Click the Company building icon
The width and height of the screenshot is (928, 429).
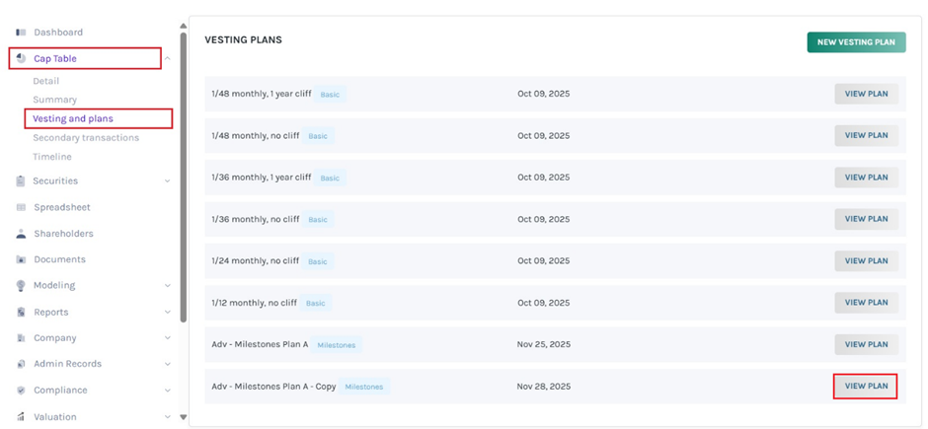[x=21, y=338]
